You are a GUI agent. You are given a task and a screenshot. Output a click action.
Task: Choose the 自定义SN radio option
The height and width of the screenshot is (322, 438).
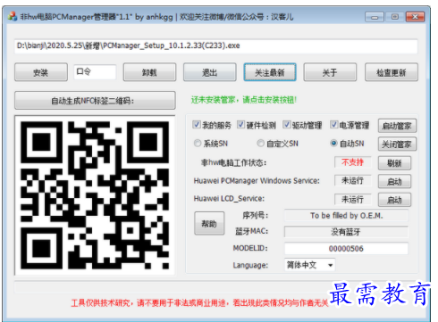tap(260, 144)
